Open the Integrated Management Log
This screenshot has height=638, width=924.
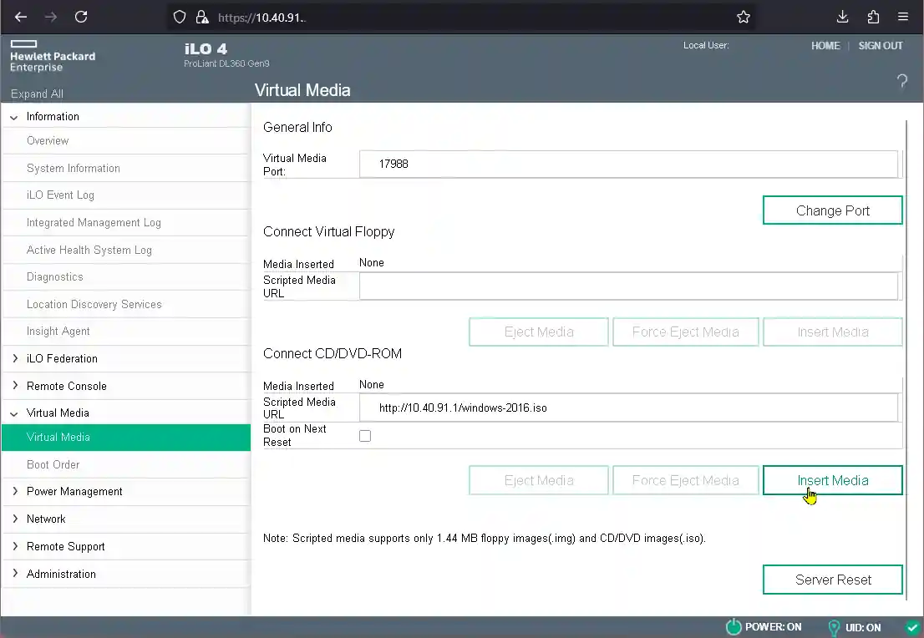click(x=126, y=223)
